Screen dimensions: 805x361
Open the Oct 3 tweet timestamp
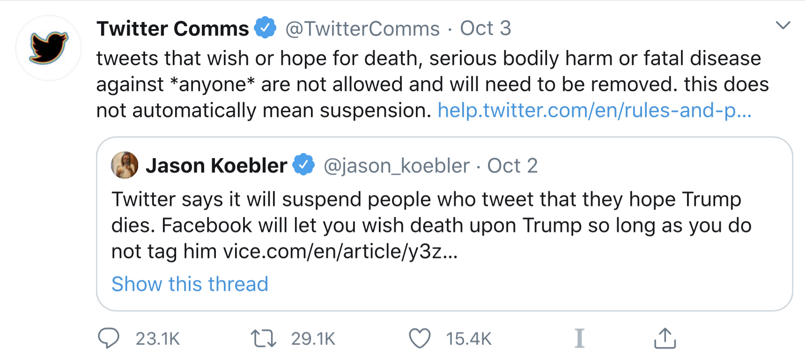click(485, 29)
